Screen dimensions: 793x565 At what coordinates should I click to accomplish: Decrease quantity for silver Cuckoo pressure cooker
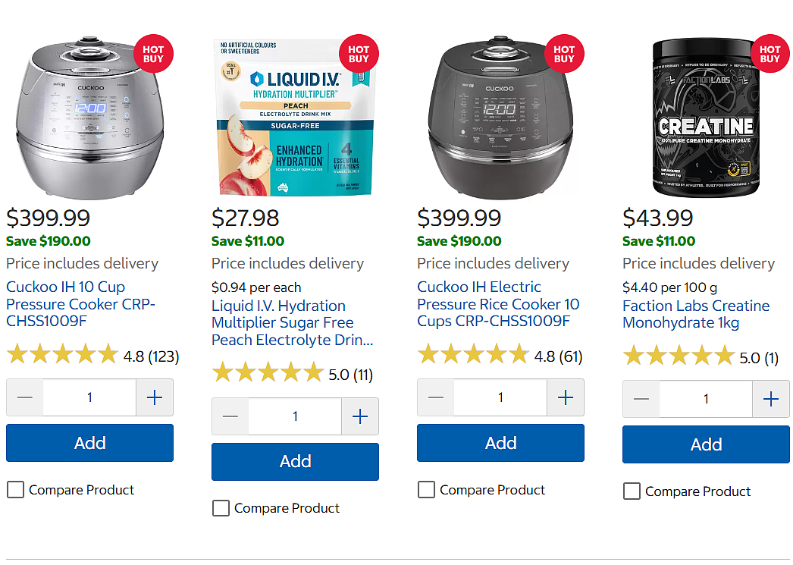(25, 397)
